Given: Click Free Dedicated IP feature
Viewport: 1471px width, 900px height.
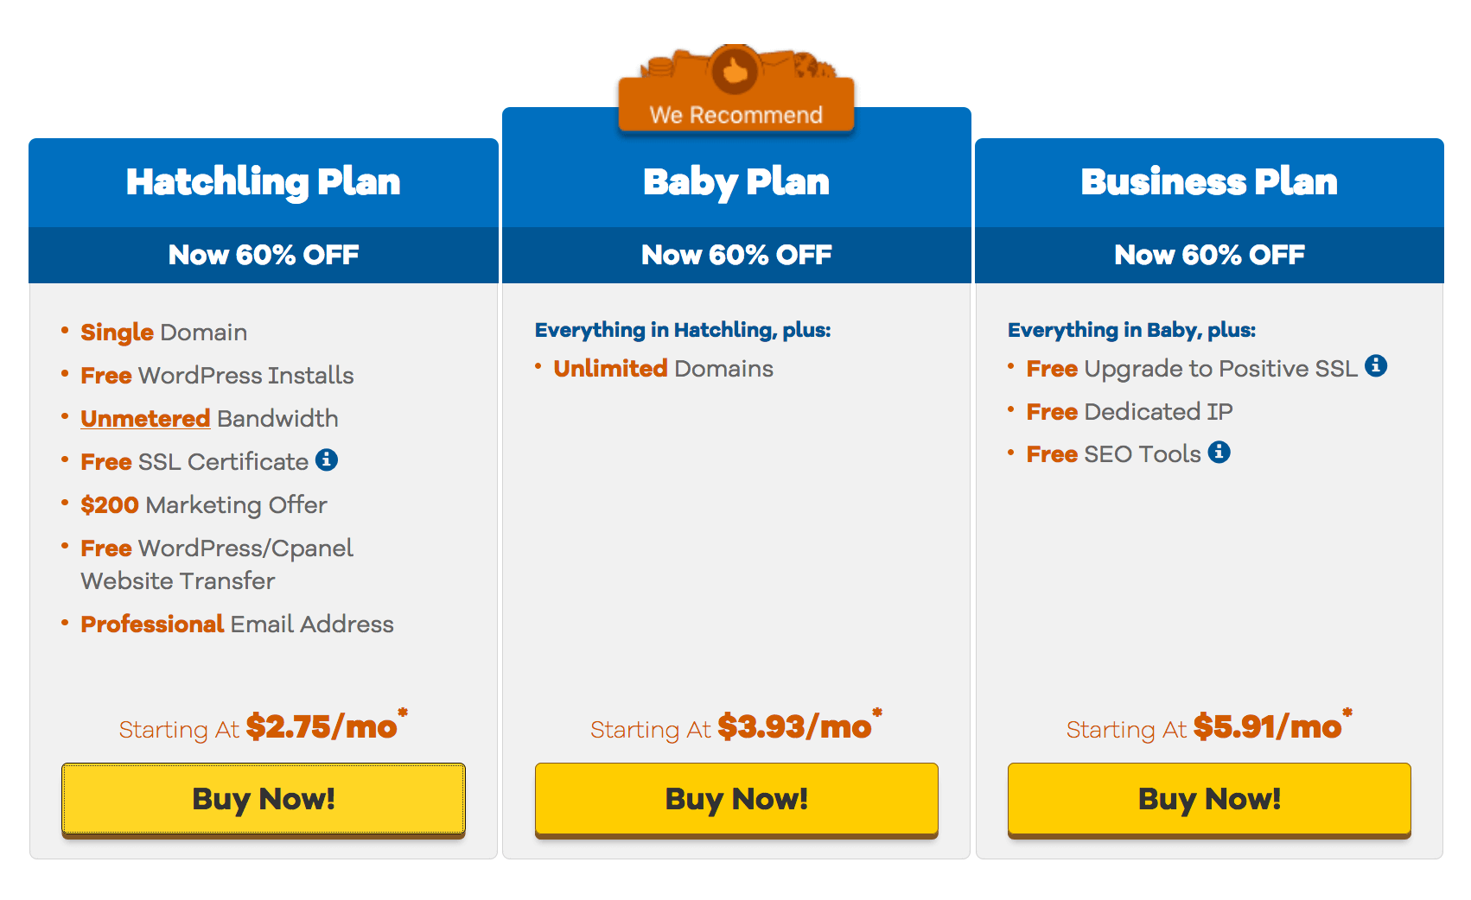Looking at the screenshot, I should (1130, 412).
